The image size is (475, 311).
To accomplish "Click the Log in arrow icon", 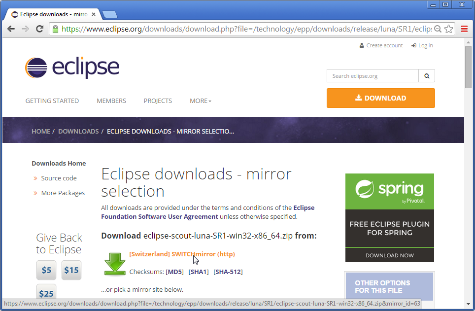I will pyautogui.click(x=414, y=45).
